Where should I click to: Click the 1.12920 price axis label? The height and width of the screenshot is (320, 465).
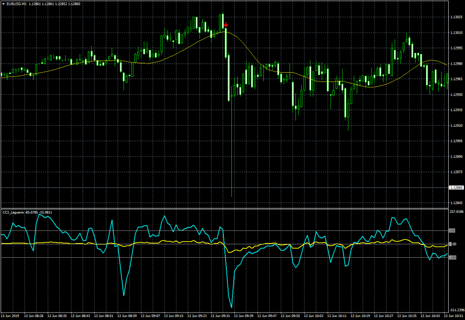[456, 126]
